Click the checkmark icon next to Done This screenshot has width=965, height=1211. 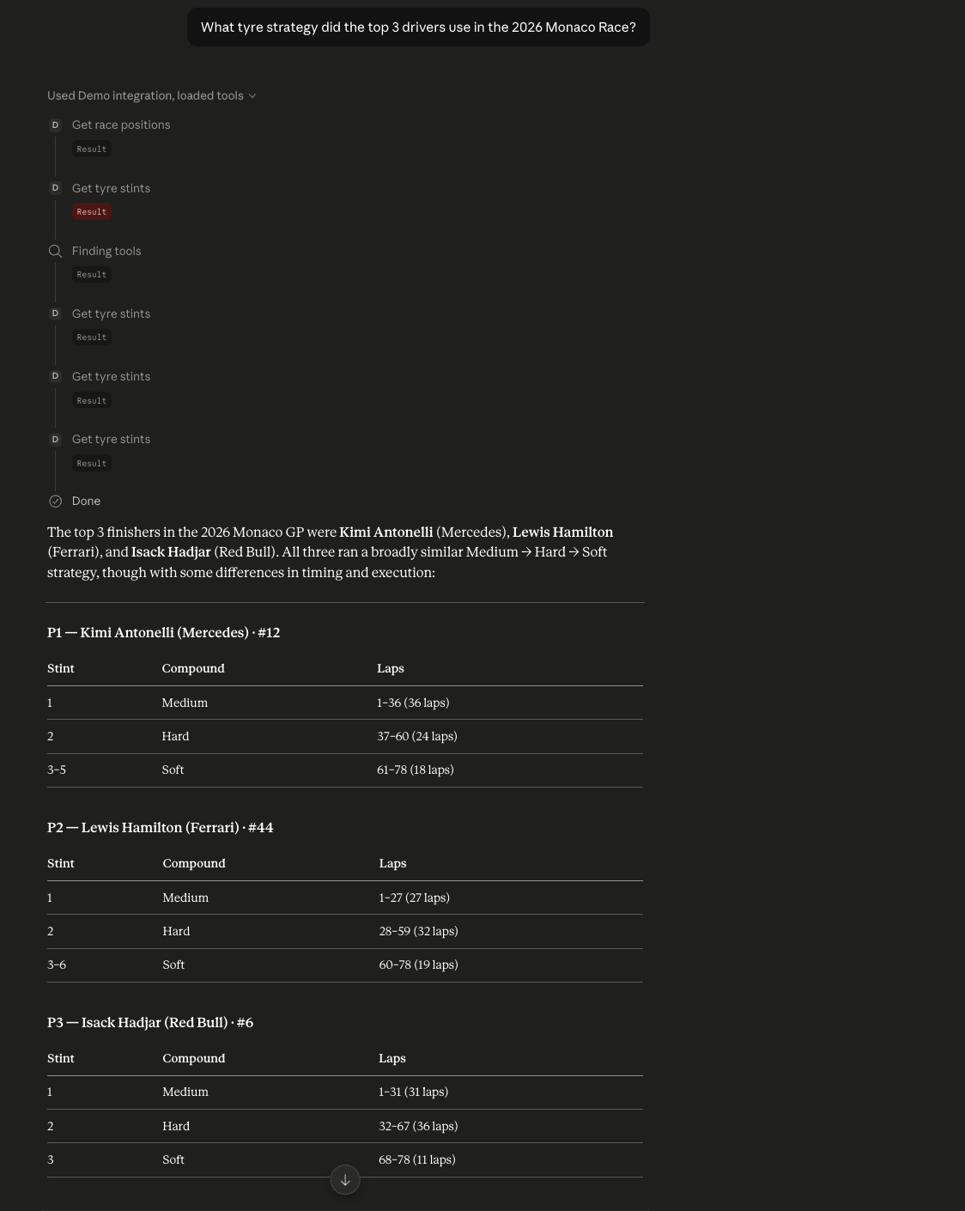(56, 502)
